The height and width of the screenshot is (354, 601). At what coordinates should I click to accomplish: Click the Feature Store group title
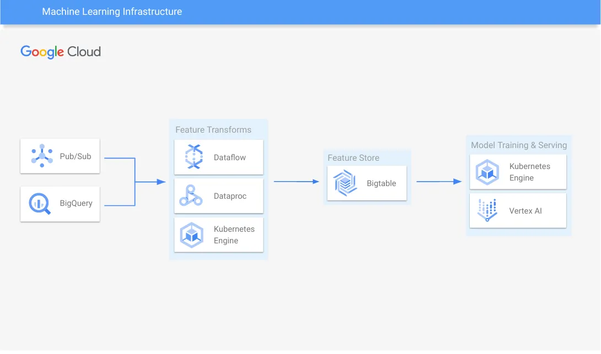353,157
